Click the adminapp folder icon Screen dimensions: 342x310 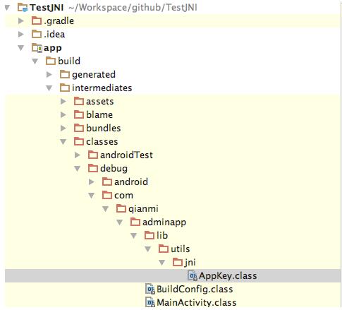click(135, 222)
